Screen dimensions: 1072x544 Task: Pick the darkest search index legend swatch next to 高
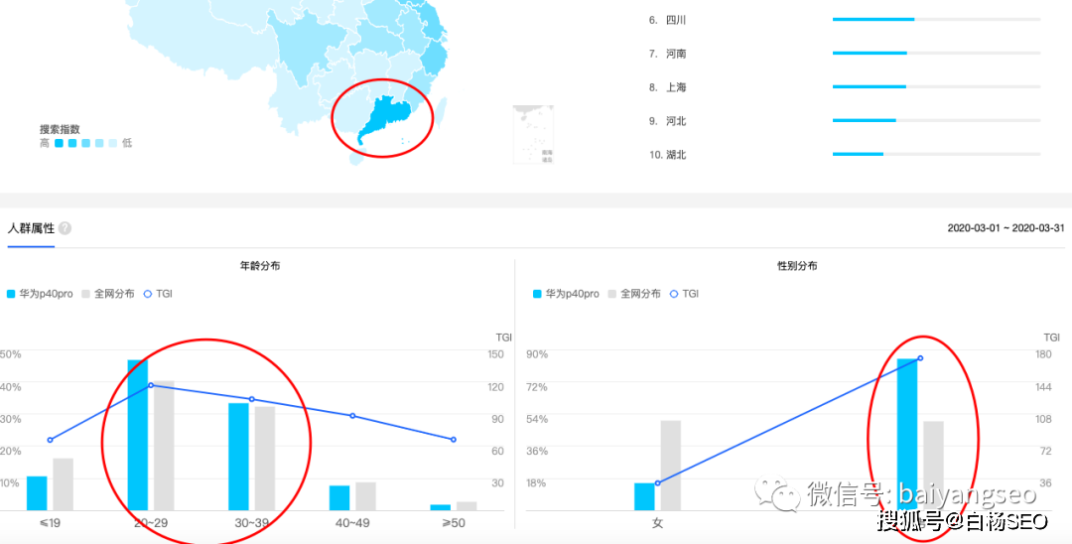click(59, 144)
